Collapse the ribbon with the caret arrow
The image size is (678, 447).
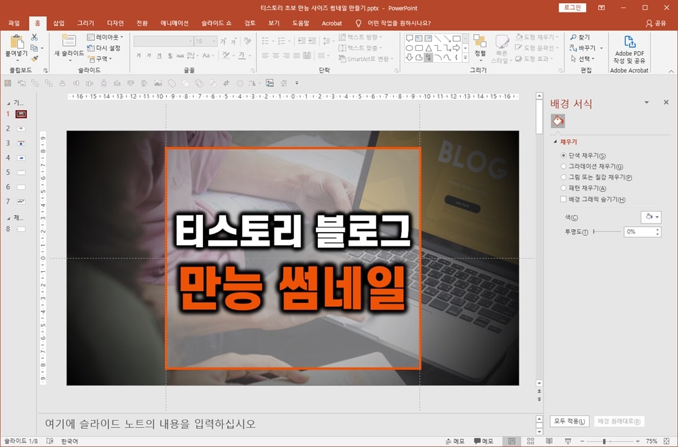[x=671, y=71]
